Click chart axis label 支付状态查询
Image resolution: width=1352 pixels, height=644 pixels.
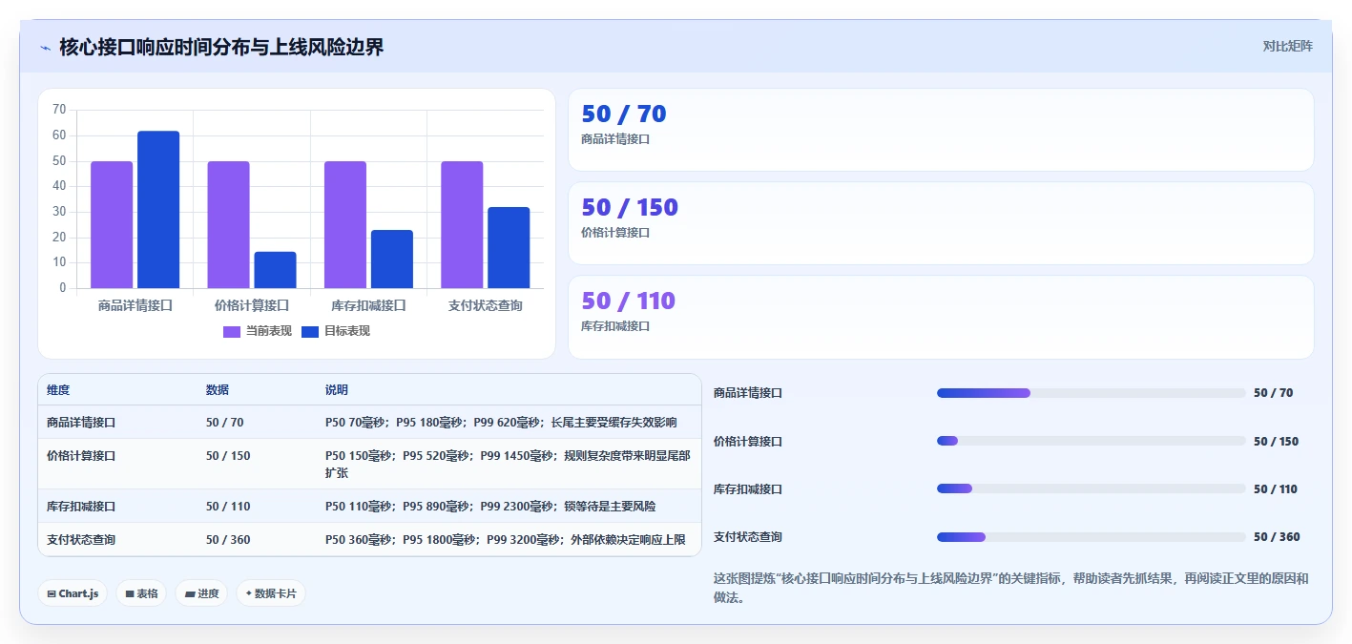point(486,305)
